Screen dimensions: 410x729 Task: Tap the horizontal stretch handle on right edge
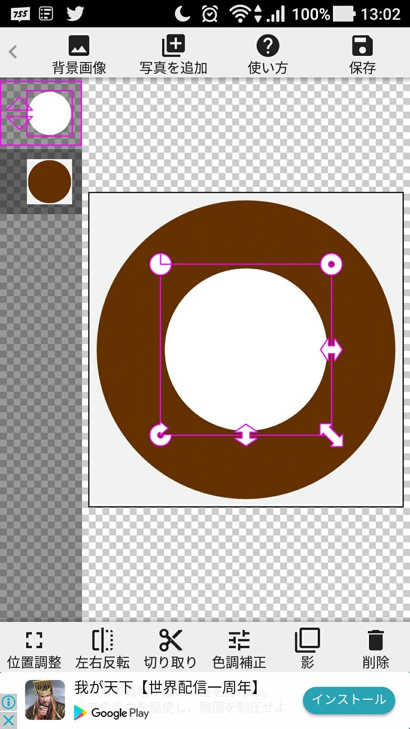[331, 350]
